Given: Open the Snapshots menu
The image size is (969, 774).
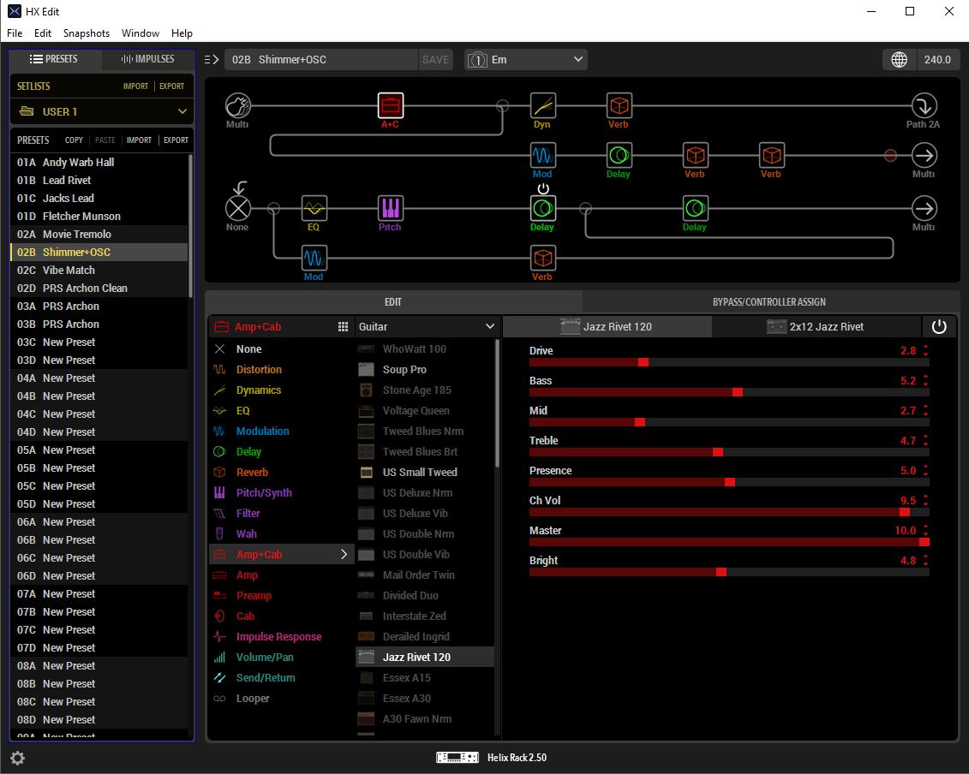Looking at the screenshot, I should 87,33.
